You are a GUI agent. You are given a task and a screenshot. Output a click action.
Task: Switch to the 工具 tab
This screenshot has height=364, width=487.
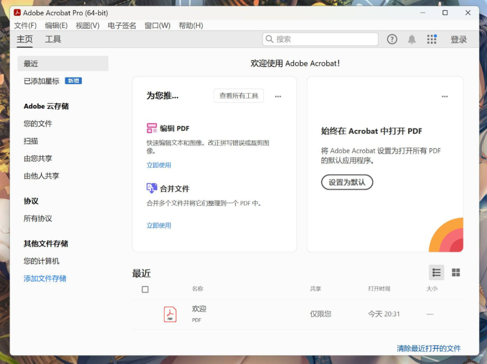[x=53, y=39]
